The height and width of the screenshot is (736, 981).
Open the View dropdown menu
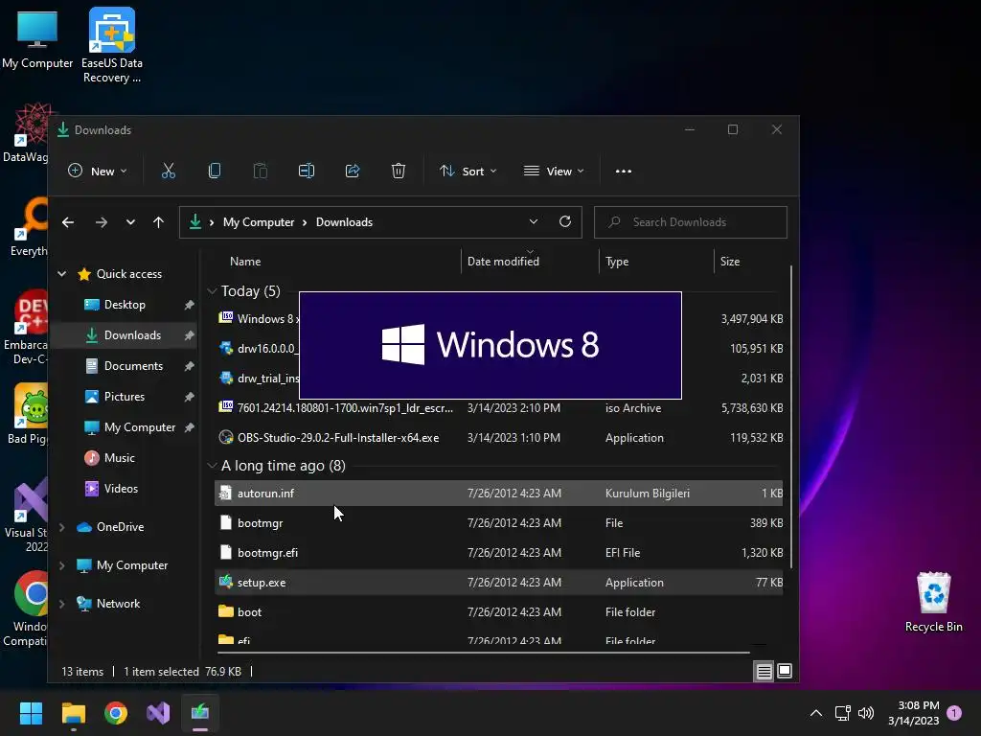pyautogui.click(x=554, y=171)
